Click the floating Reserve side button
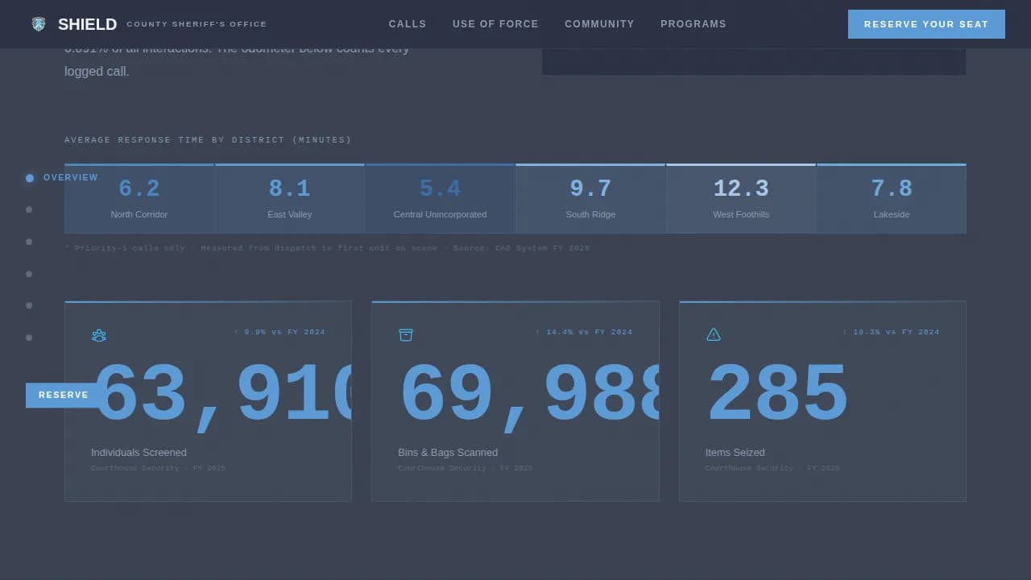This screenshot has width=1031, height=580. click(64, 395)
